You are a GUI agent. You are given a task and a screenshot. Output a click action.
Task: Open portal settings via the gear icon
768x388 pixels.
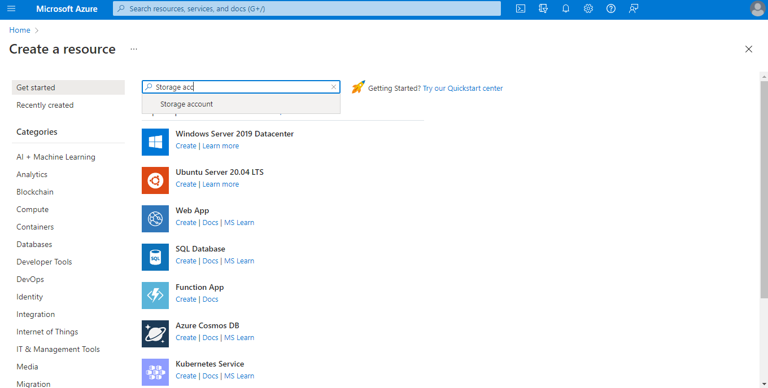tap(588, 8)
